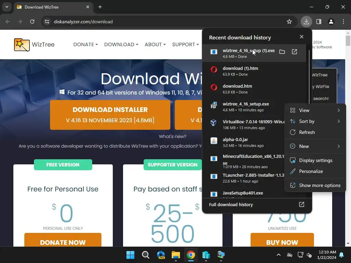Open the Chrome three-dot menu
The height and width of the screenshot is (263, 351).
pos(343,22)
